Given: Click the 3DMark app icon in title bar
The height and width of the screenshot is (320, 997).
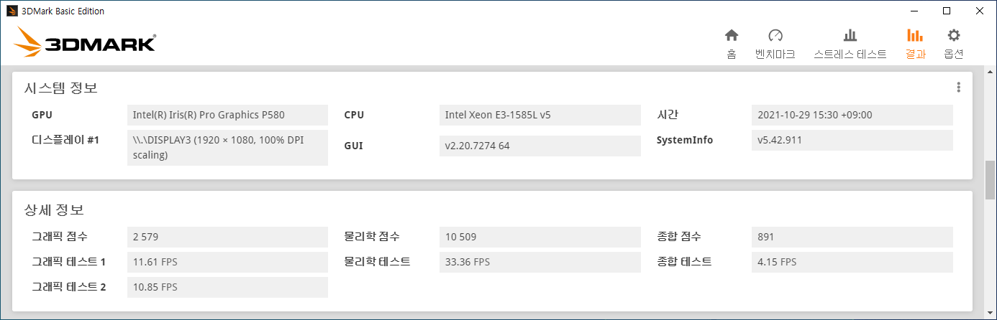Looking at the screenshot, I should point(12,11).
